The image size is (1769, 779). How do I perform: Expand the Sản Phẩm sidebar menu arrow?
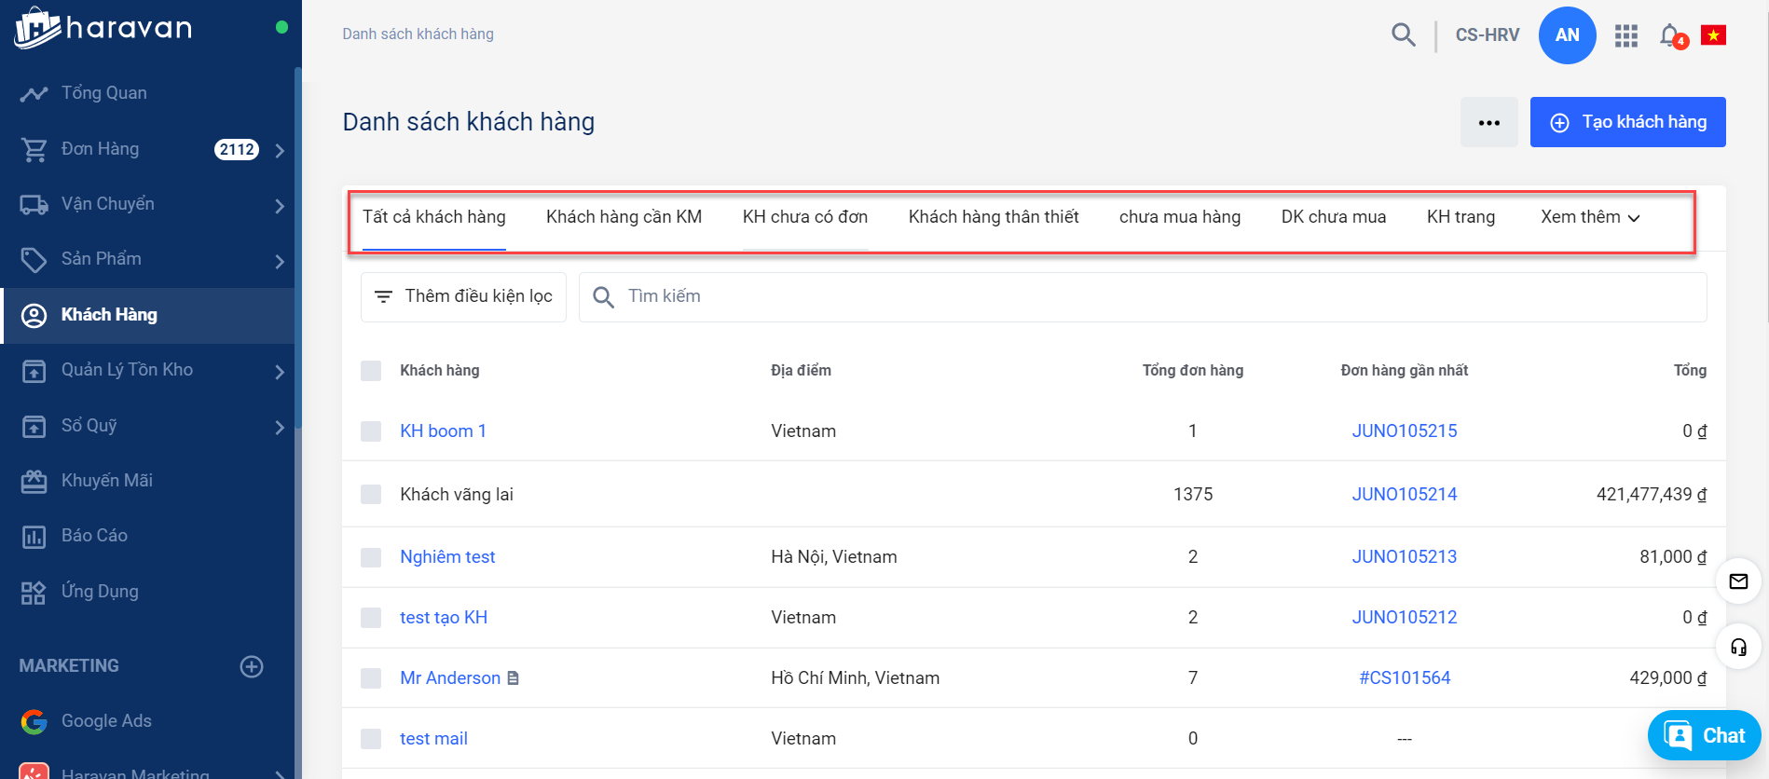[x=280, y=260]
